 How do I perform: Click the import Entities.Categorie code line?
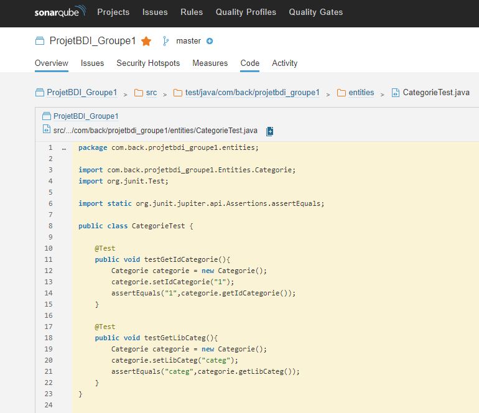tap(187, 170)
